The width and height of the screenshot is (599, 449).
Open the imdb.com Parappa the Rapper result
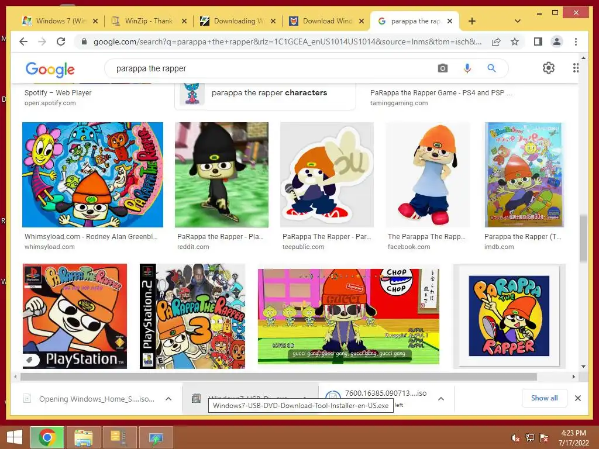(x=523, y=237)
